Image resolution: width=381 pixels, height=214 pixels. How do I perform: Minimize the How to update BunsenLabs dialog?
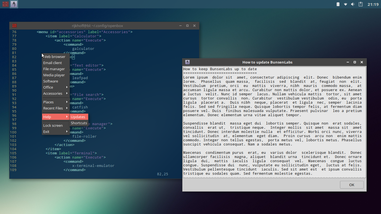coord(348,62)
